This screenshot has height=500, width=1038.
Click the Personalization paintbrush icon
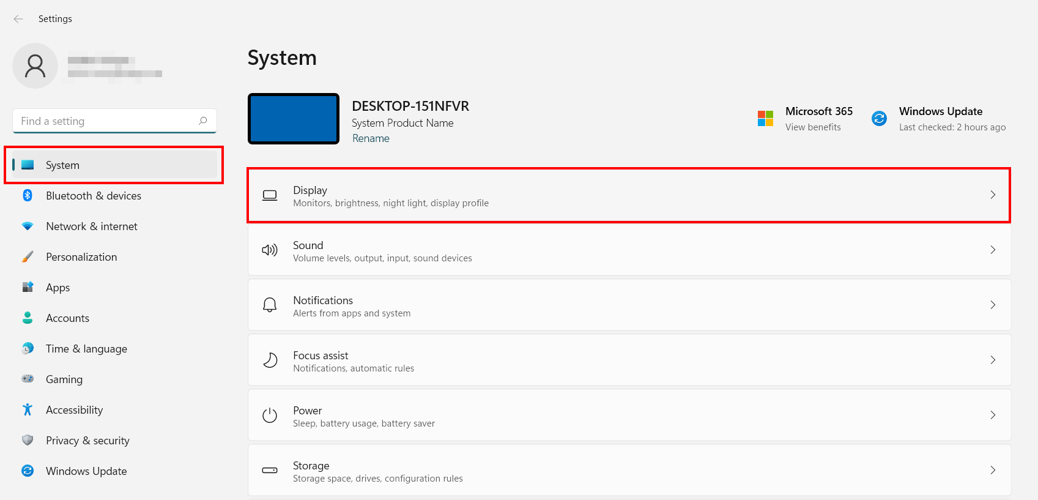(28, 256)
